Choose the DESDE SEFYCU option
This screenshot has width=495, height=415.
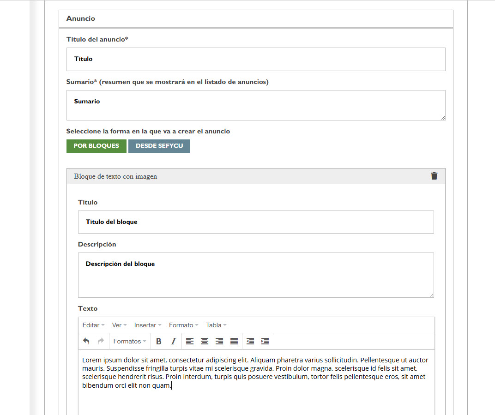point(159,146)
